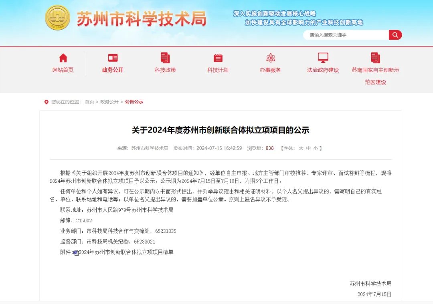The image size is (433, 304).
Task: Click the slogan 深入实施创新驱动发展核心战略
Action: pyautogui.click(x=275, y=14)
